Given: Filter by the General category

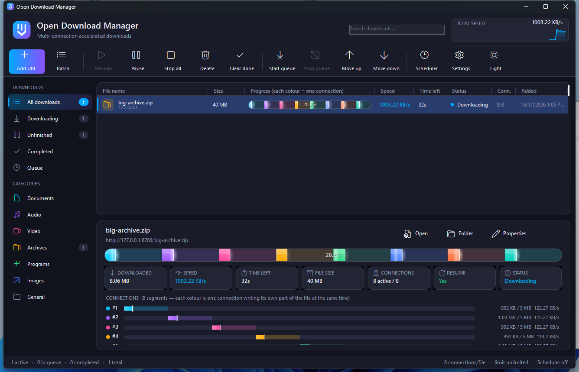Looking at the screenshot, I should [x=50, y=297].
